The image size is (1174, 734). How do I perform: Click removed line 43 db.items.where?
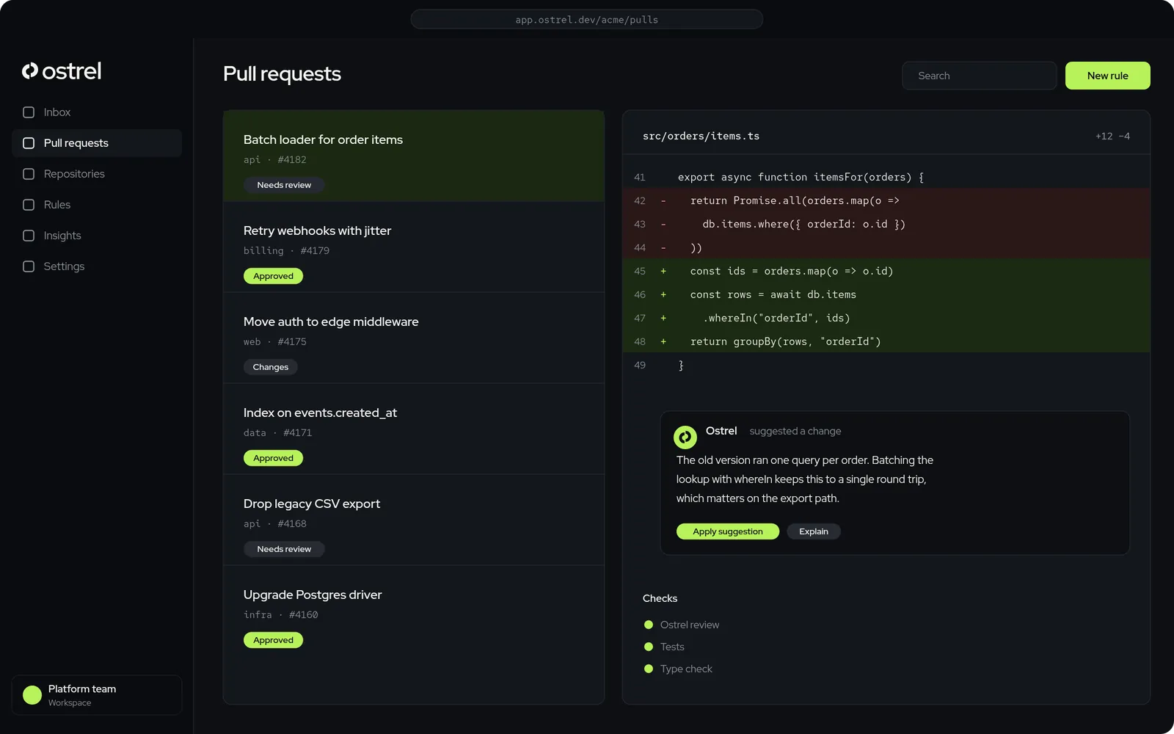(886, 224)
